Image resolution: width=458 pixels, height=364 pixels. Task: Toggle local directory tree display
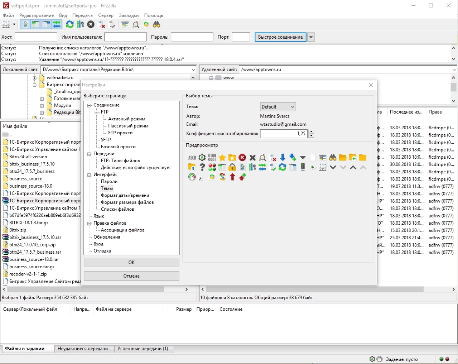[36, 24]
